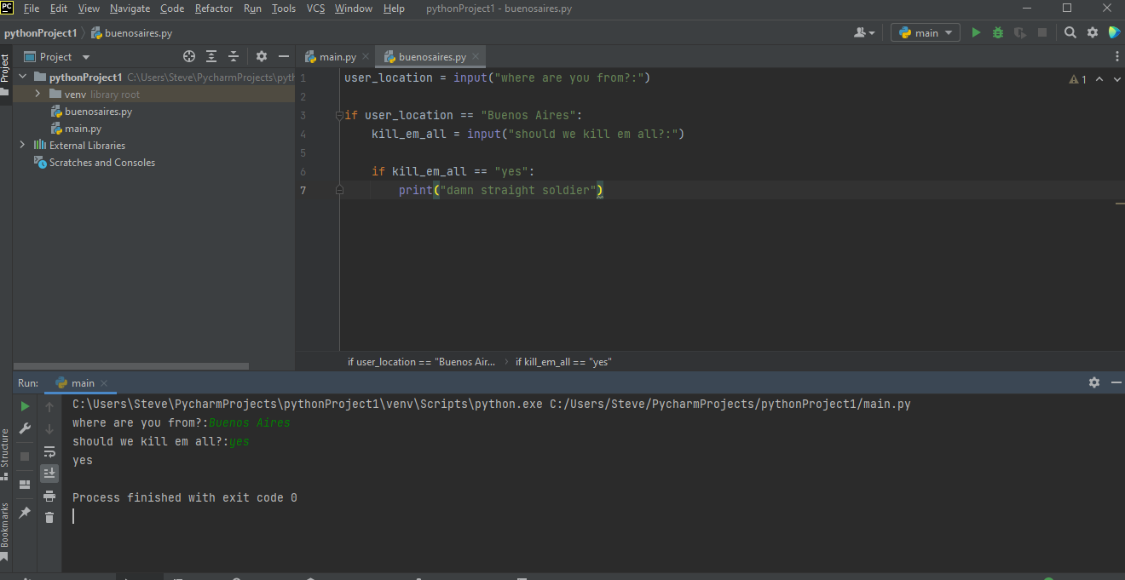Image resolution: width=1125 pixels, height=580 pixels.
Task: Expand all in Project panel
Action: point(211,57)
